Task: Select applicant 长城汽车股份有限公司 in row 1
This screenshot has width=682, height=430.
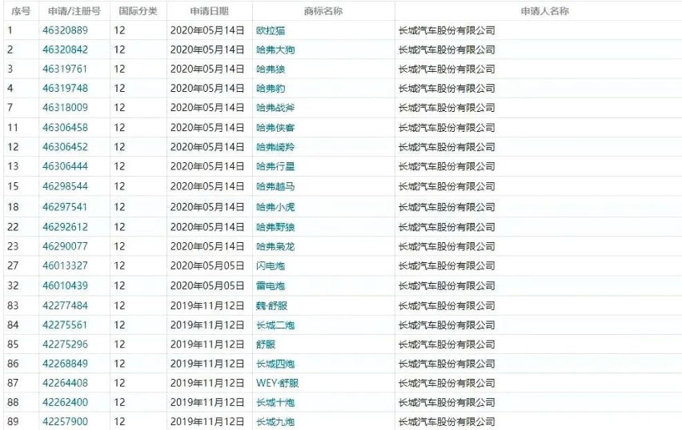Action: tap(447, 30)
